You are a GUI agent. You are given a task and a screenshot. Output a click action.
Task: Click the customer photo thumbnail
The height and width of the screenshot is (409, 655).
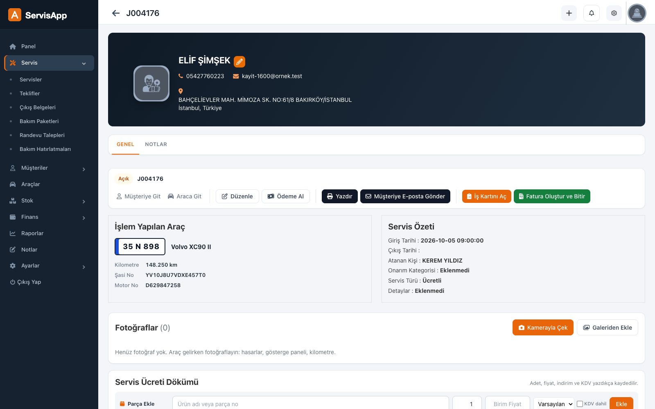coord(151,83)
